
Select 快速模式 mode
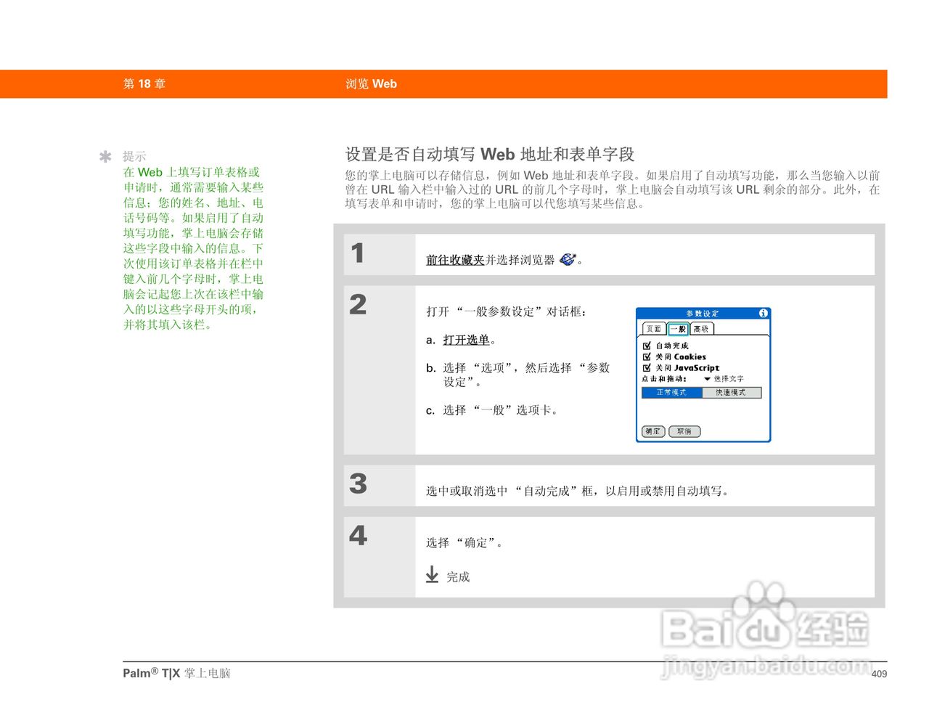coord(732,393)
